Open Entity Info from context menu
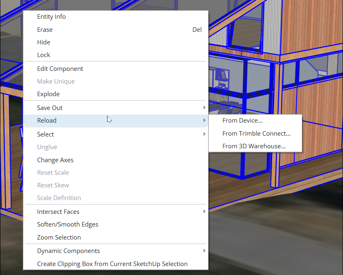This screenshot has width=343, height=275. tap(116, 17)
